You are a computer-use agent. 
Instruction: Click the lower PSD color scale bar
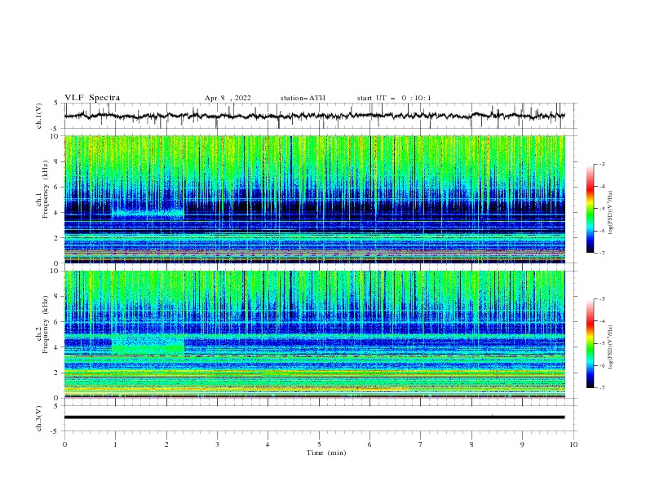click(x=591, y=343)
